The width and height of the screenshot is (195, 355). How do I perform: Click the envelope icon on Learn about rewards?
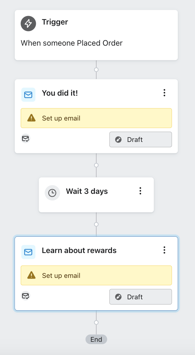coord(28,252)
